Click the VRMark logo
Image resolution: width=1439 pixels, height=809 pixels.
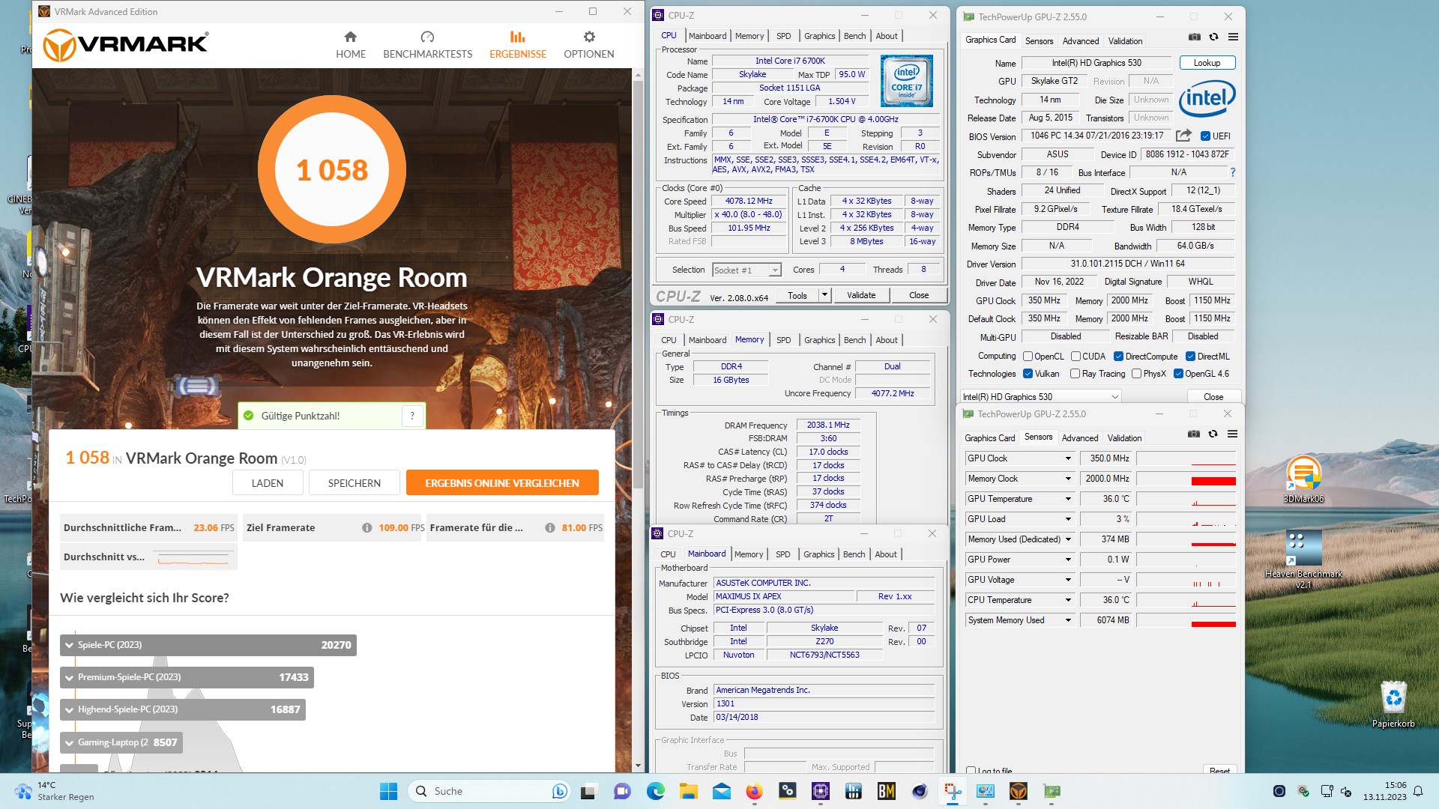click(126, 45)
